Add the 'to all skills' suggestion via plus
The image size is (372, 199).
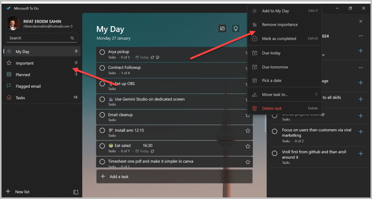point(361,99)
